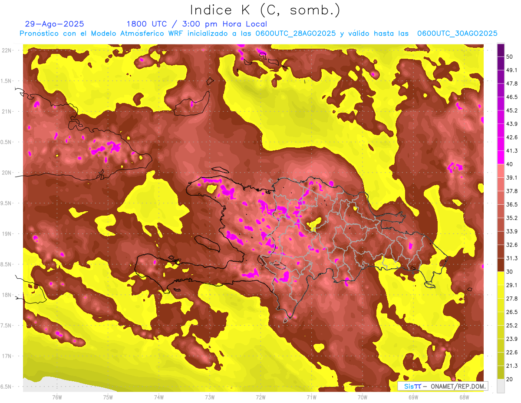Click the color bar value 35.2
The width and height of the screenshot is (521, 403).
click(x=512, y=218)
